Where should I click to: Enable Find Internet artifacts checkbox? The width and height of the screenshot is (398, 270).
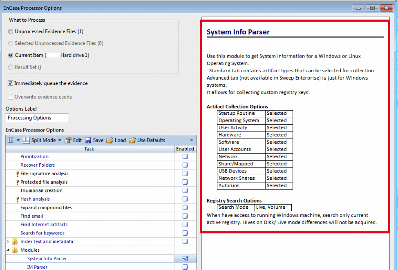pos(185,225)
